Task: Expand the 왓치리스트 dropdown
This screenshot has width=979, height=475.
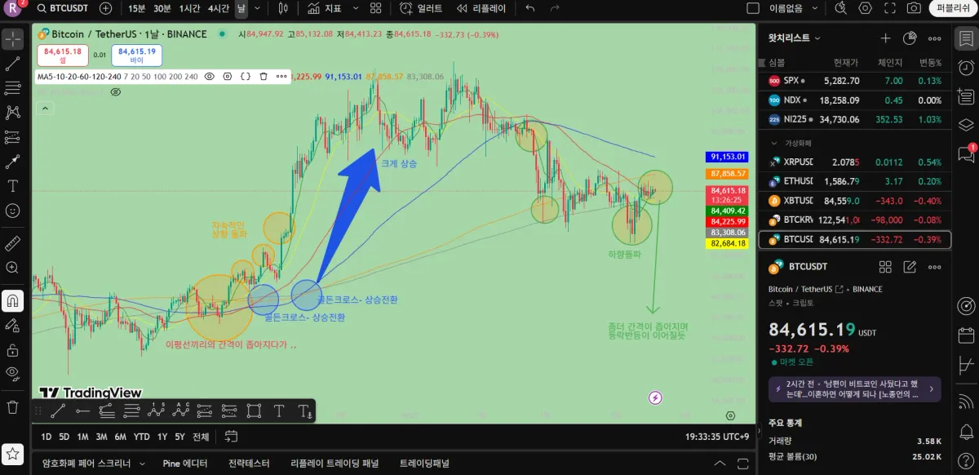Action: tap(795, 38)
